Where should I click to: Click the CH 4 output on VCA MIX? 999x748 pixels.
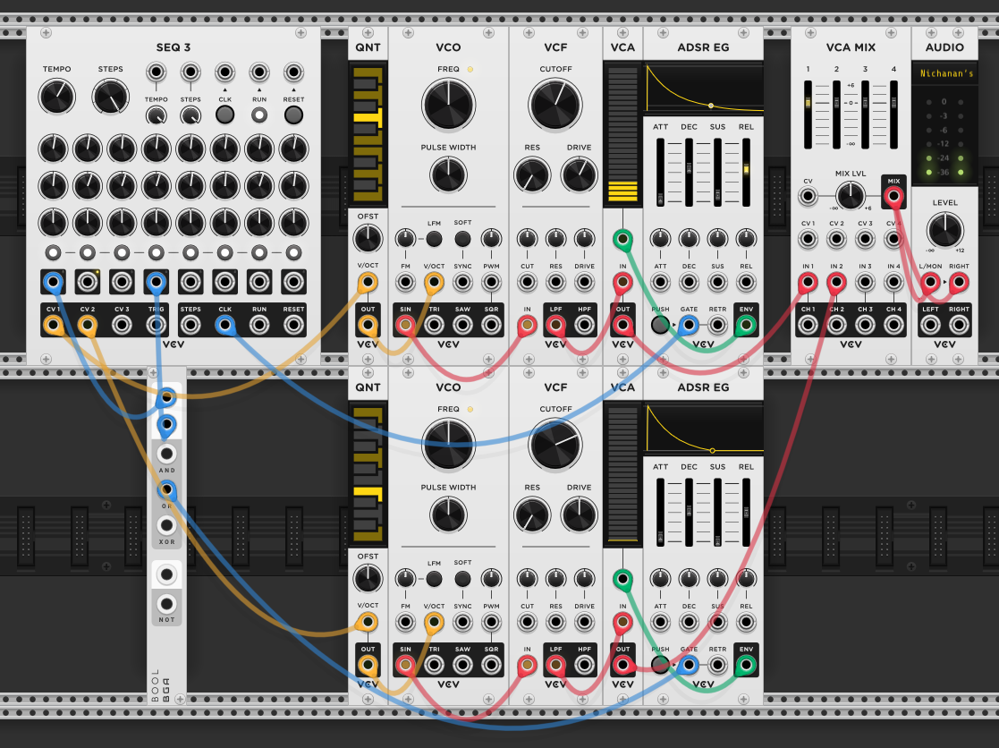[x=893, y=325]
